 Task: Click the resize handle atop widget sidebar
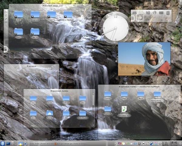(6, 12)
